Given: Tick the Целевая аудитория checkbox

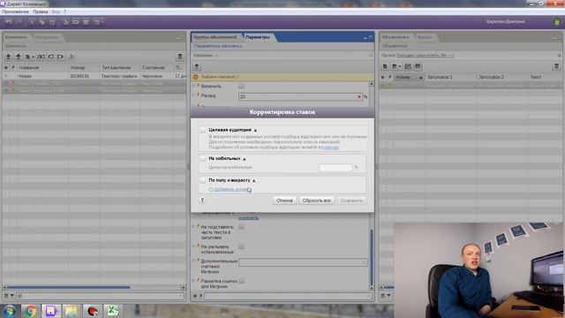Looking at the screenshot, I should (x=203, y=130).
